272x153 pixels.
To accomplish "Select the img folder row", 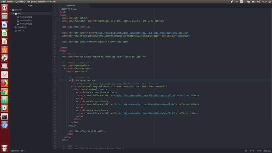I will (31, 14).
